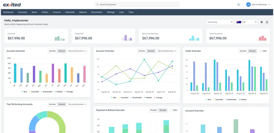Open the Reports menu
Image resolution: width=274 pixels, height=133 pixels.
(x=83, y=12)
